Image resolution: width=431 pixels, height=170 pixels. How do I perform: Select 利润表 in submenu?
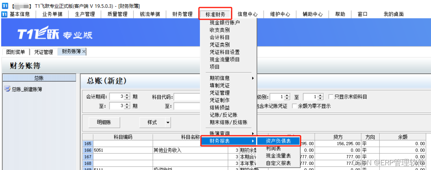[273, 149]
